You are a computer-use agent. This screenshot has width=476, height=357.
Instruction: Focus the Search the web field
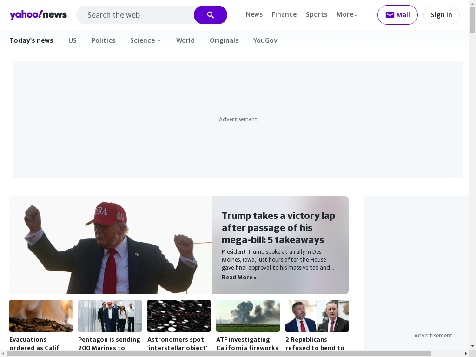135,15
